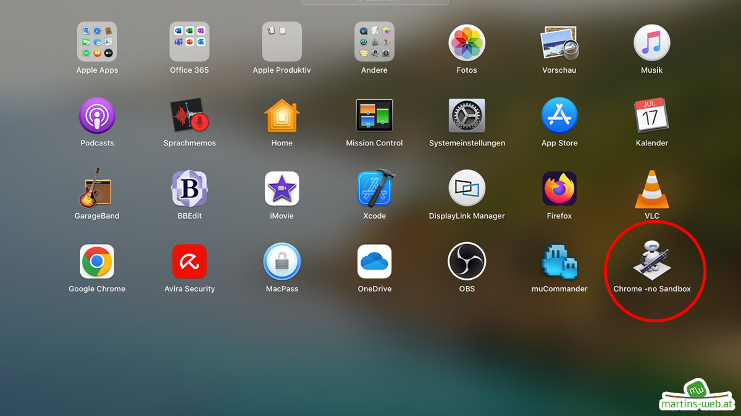Launch the Chrome -no Sandbox app
Viewport: 741px width, 416px height.
pos(652,260)
